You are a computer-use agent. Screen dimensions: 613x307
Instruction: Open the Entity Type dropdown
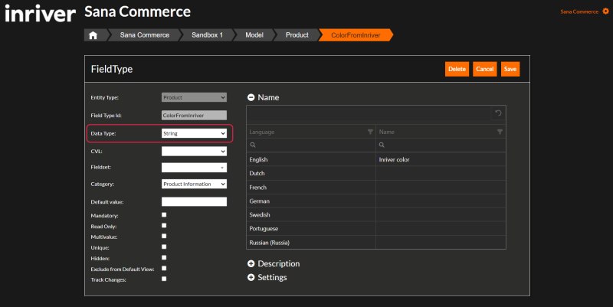click(x=194, y=97)
